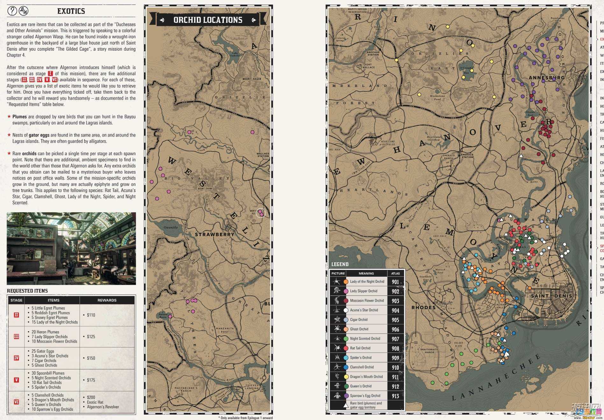Select the Moccasin Flower Orchid picture icon

(336, 301)
